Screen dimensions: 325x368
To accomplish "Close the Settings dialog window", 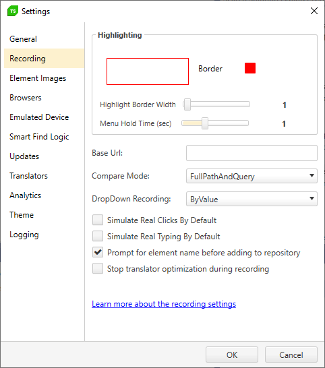I will tap(314, 11).
